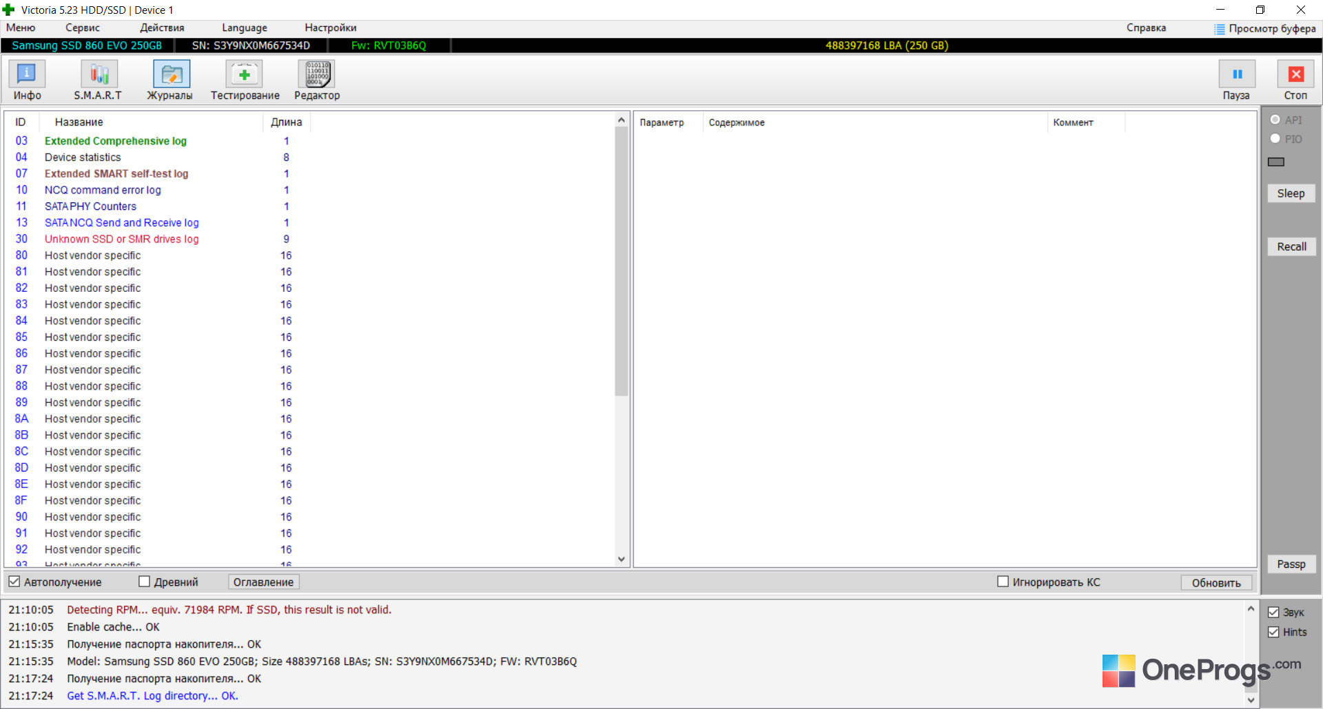Open the Инфо drive info panel
Viewport: 1323px width, 709px height.
(x=27, y=81)
